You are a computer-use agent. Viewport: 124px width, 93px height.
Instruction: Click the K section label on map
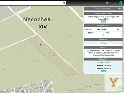click(23, 91)
